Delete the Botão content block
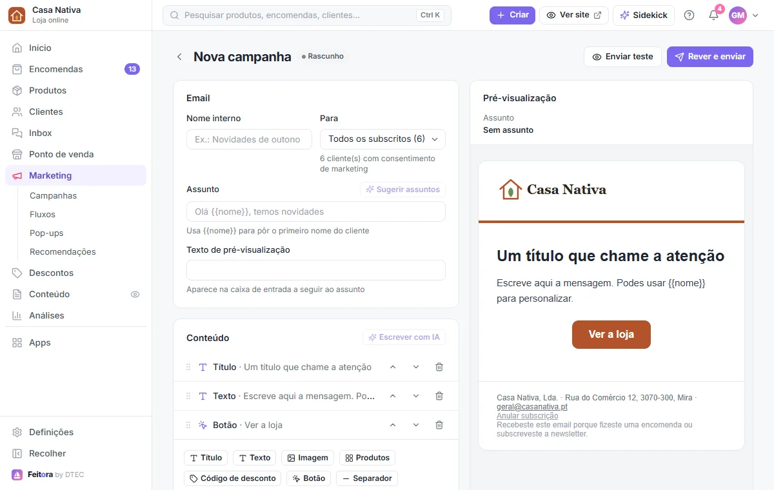 click(439, 425)
